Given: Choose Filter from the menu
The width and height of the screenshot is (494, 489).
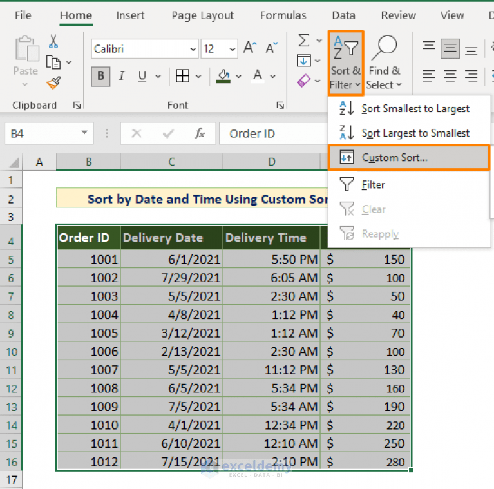Looking at the screenshot, I should 409,185.
